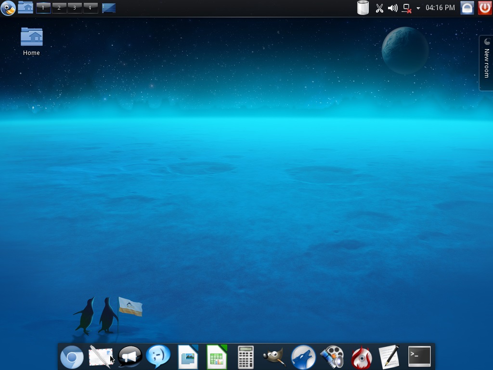Open the calculator in the dock
The width and height of the screenshot is (493, 370).
tap(246, 357)
